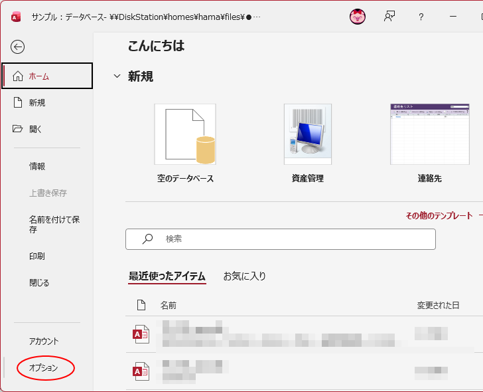Screen dimensions: 483x392
Task: Open the user account avatar
Action: pyautogui.click(x=358, y=17)
